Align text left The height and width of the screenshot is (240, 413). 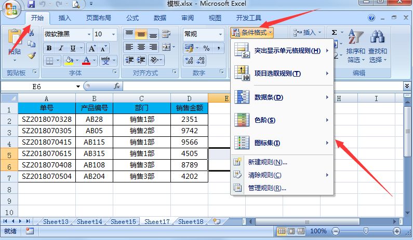[129, 47]
